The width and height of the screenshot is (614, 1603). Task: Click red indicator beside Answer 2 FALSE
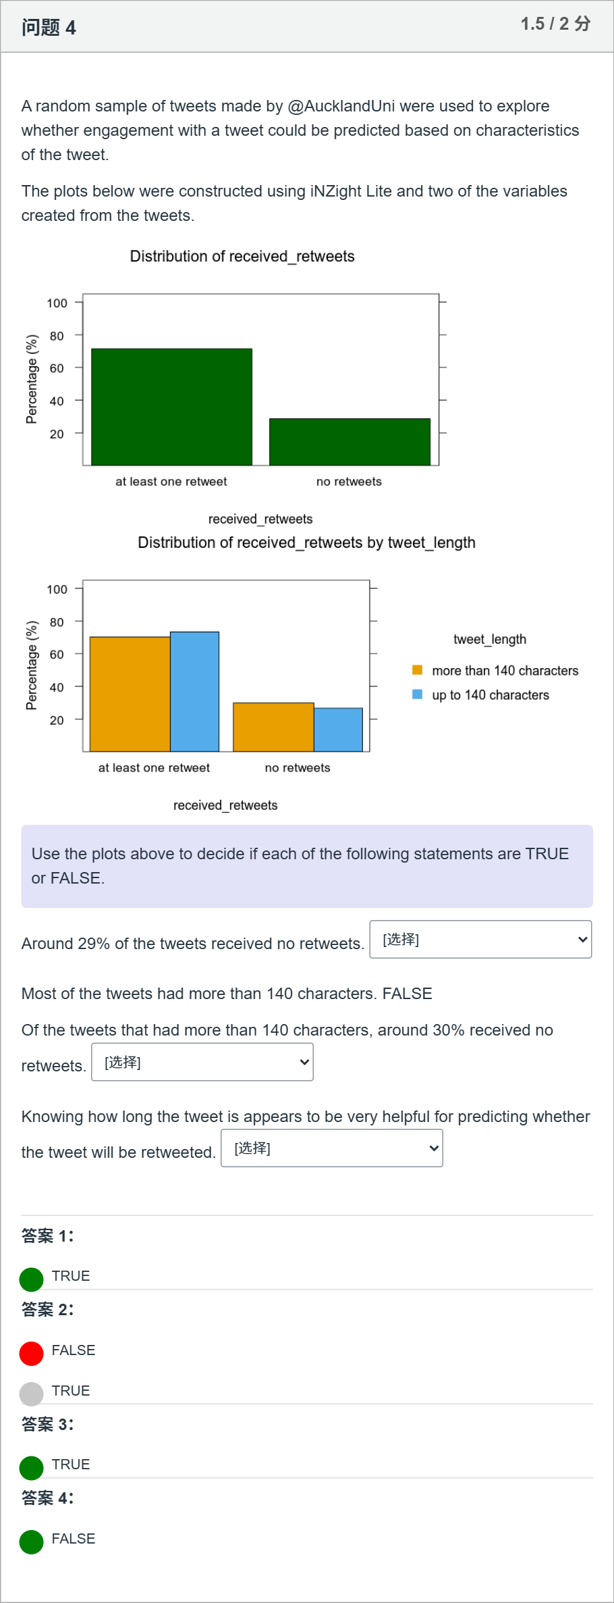point(31,1353)
